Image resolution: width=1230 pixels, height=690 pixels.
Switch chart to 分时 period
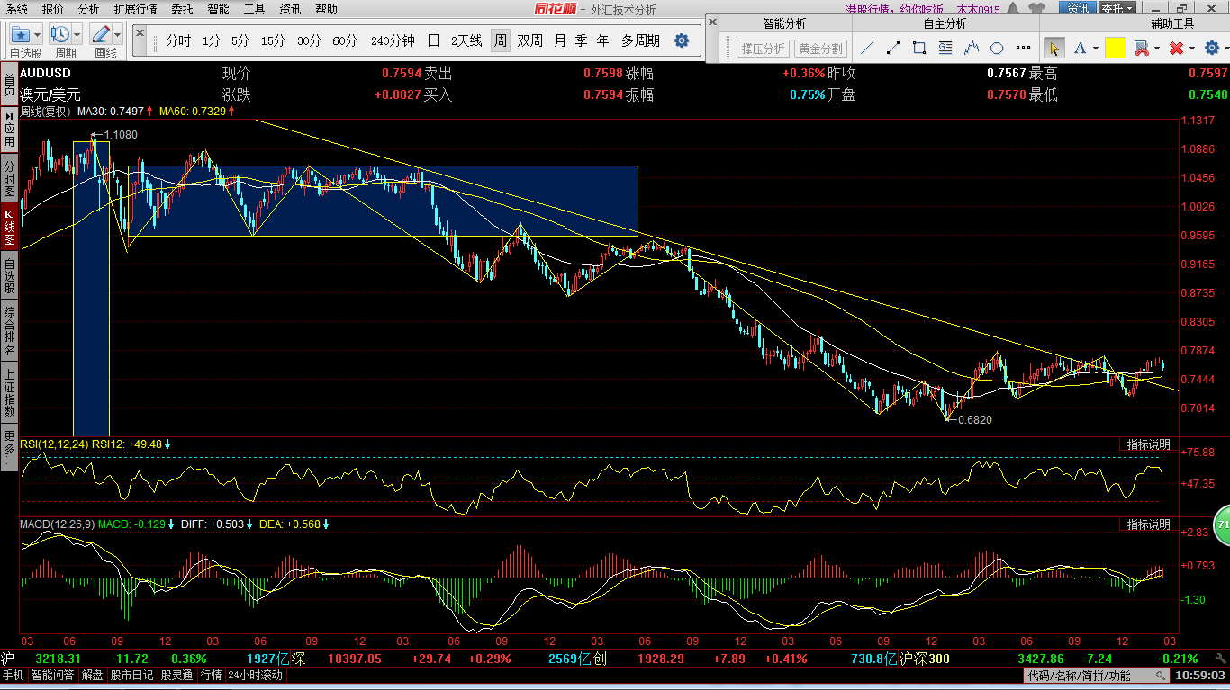pyautogui.click(x=178, y=40)
